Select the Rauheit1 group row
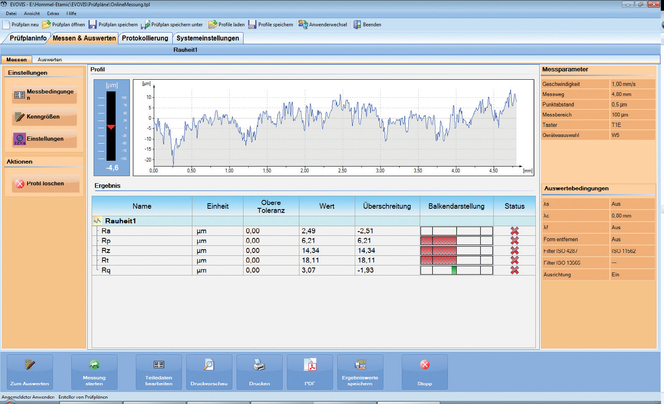Viewport: 664px width, 404px height. 120,221
